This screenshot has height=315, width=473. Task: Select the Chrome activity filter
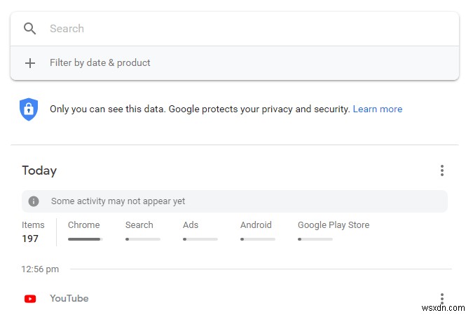(x=83, y=225)
